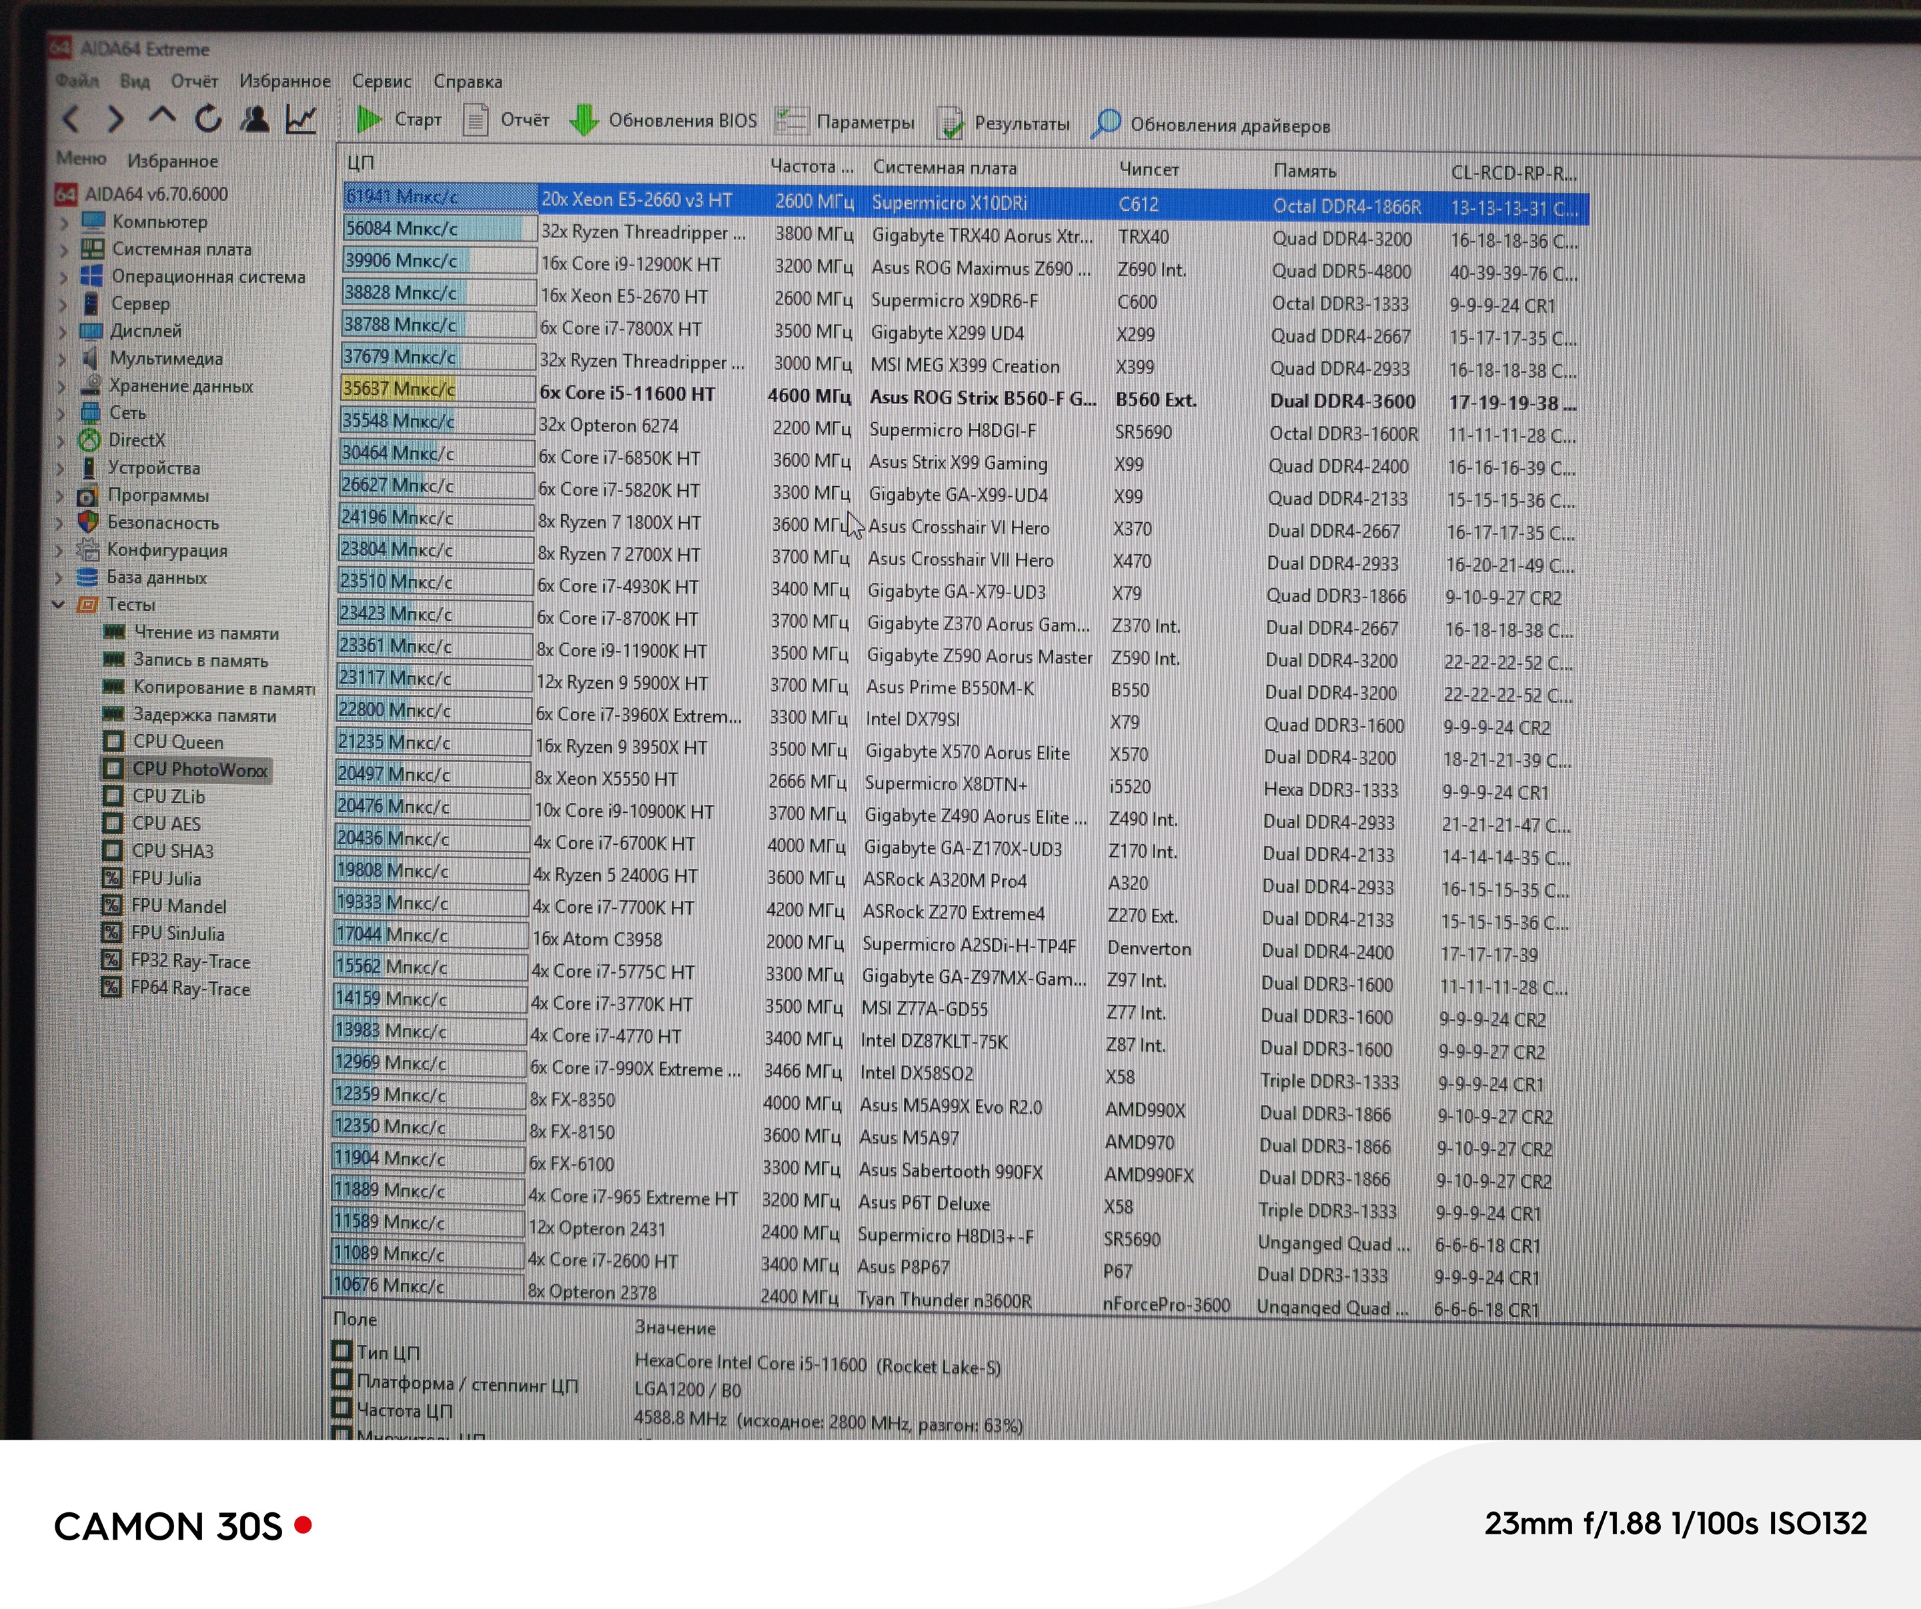Sort by the Системная плата column header

pyautogui.click(x=944, y=167)
